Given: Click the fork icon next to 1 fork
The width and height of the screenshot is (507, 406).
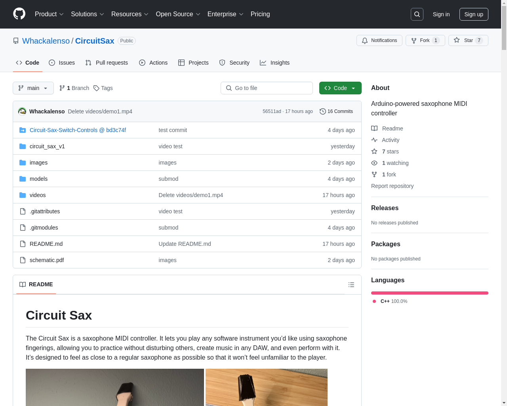Looking at the screenshot, I should [374, 174].
